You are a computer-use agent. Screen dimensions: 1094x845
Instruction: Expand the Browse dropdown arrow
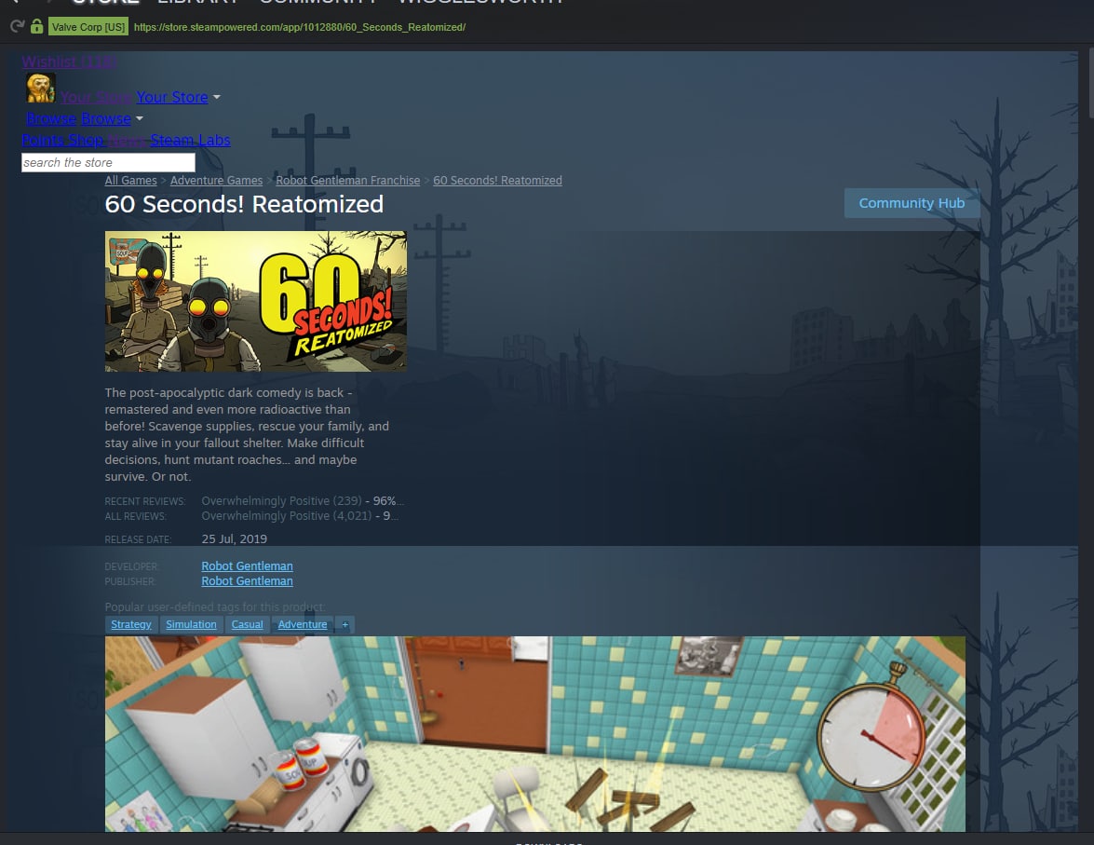(x=139, y=118)
